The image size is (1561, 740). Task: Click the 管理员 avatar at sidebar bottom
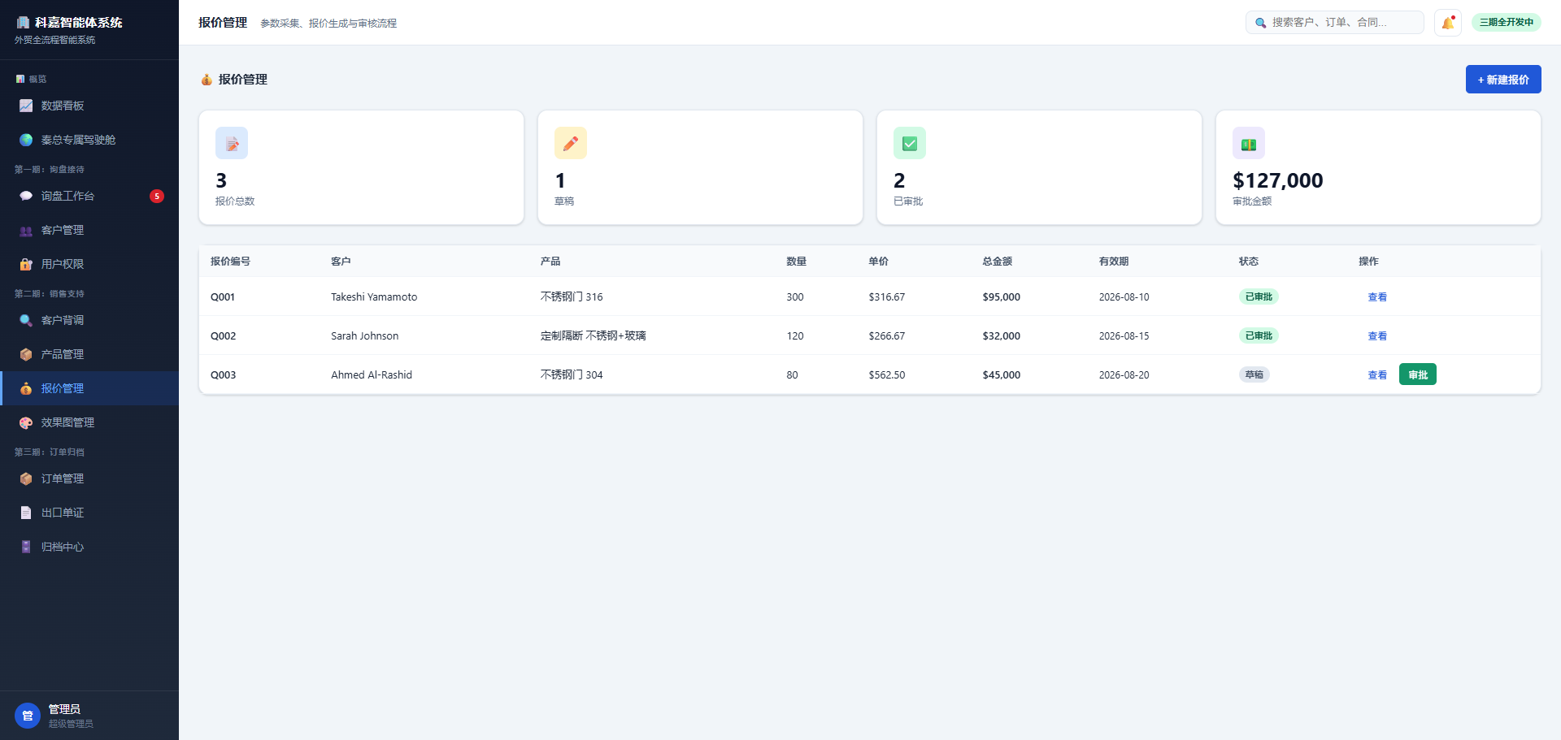28,716
